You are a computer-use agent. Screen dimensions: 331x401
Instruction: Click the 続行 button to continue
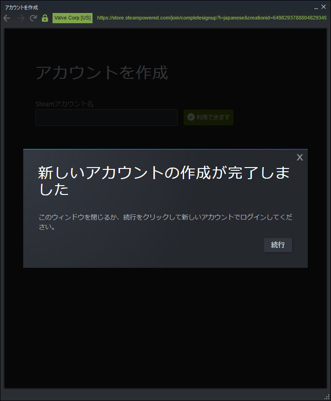(278, 245)
